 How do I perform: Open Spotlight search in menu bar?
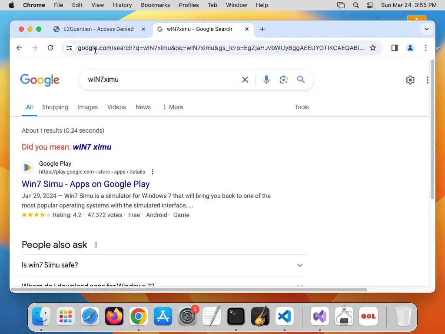pos(355,5)
